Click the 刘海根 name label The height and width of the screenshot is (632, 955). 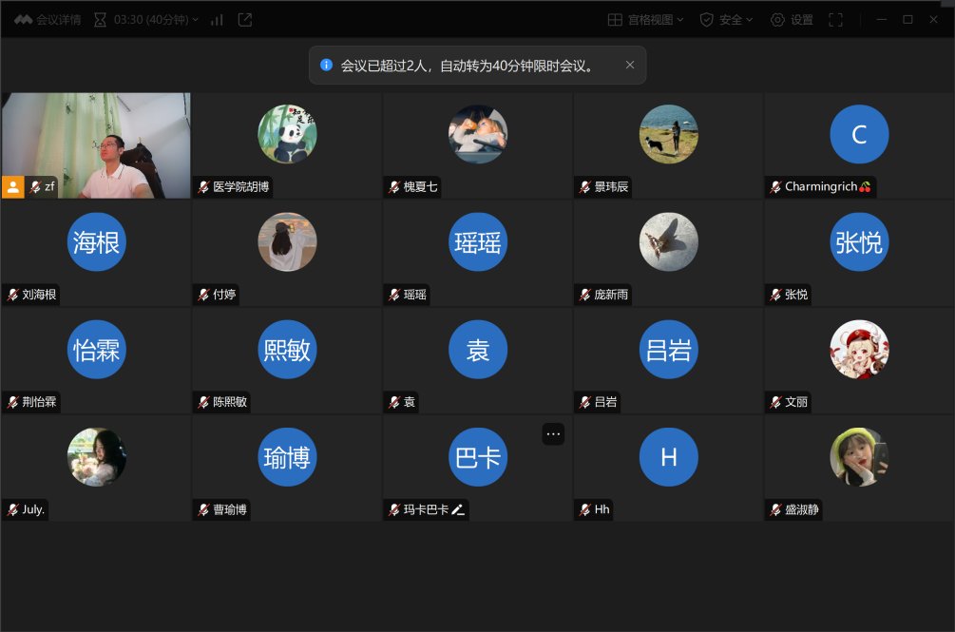pos(39,295)
